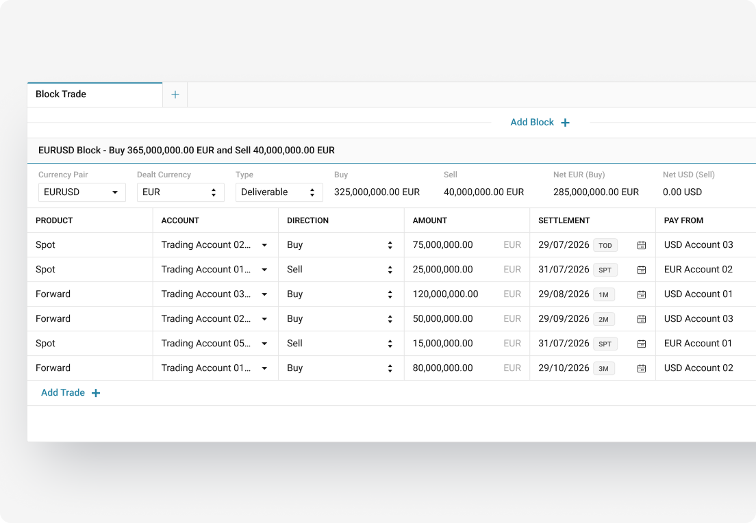Click the 325,000,000.00 EUR buy total
756x523 pixels.
[377, 192]
